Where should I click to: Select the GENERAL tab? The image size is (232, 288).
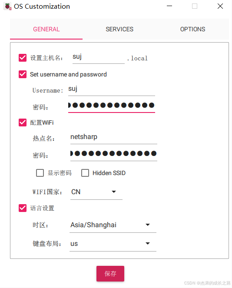[x=46, y=29]
